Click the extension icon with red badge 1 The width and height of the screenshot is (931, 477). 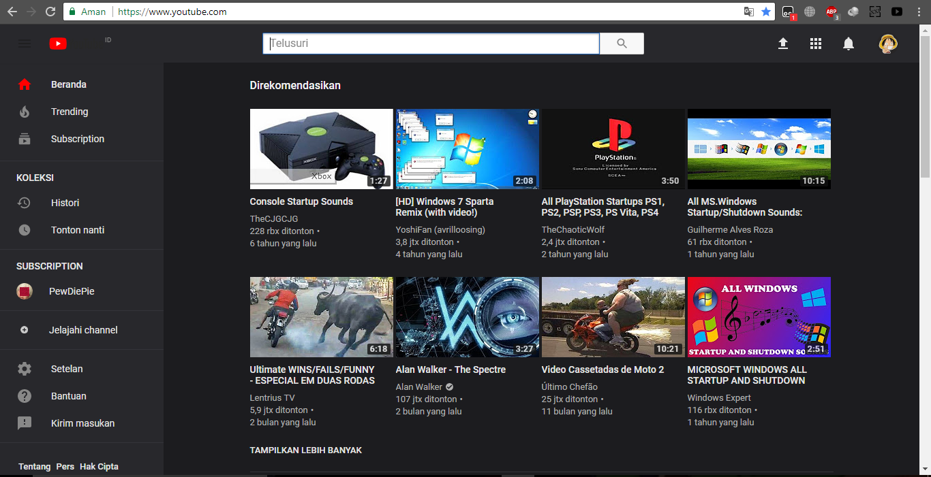click(788, 12)
